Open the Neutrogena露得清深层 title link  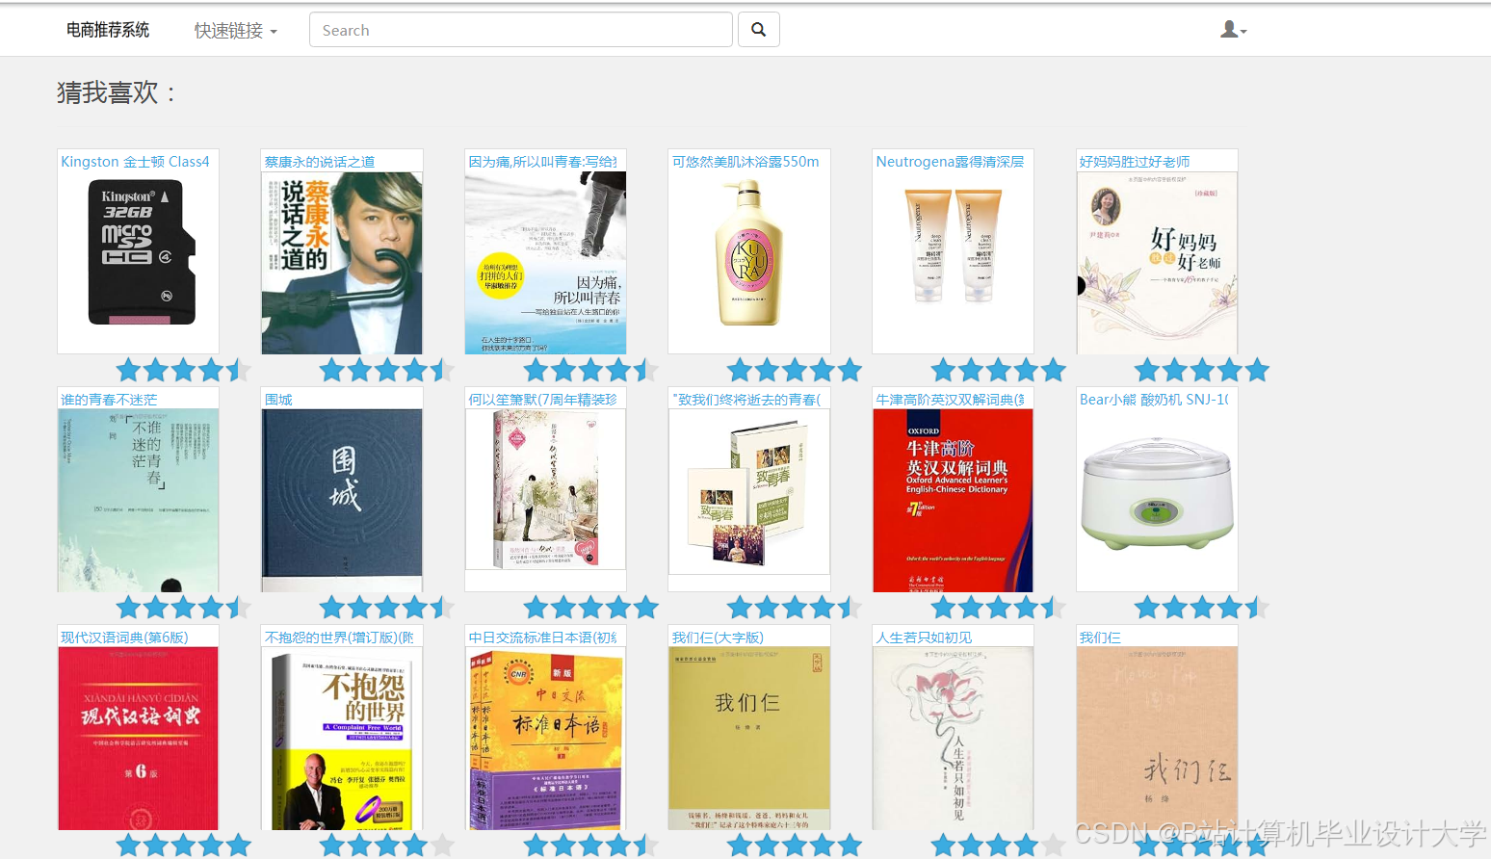(x=950, y=162)
